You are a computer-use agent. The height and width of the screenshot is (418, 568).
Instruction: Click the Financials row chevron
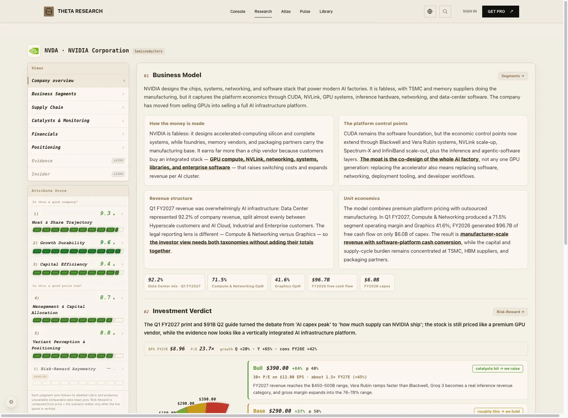click(123, 134)
